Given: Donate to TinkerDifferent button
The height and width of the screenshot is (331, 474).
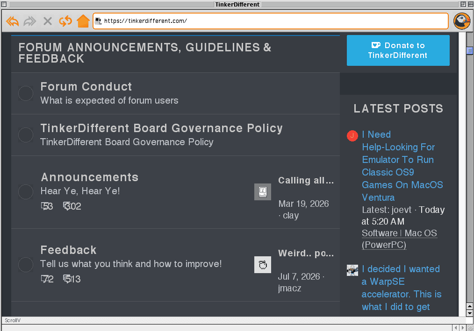Looking at the screenshot, I should pyautogui.click(x=398, y=50).
